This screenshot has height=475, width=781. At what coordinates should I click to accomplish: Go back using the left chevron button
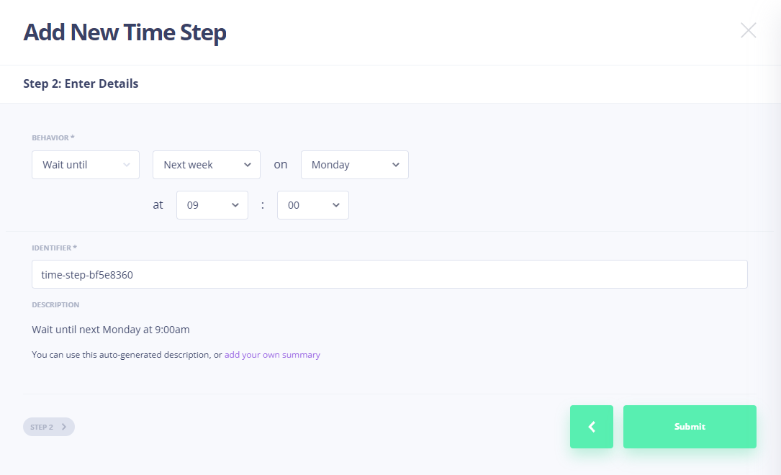(591, 427)
